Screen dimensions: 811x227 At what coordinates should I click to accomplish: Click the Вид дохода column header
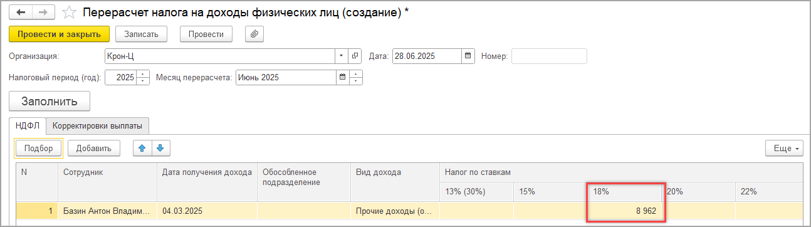[395, 182]
